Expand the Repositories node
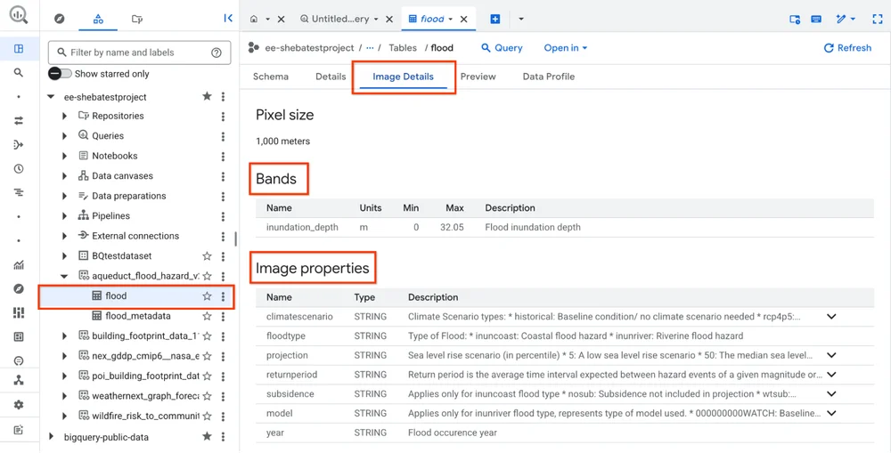 (x=64, y=116)
